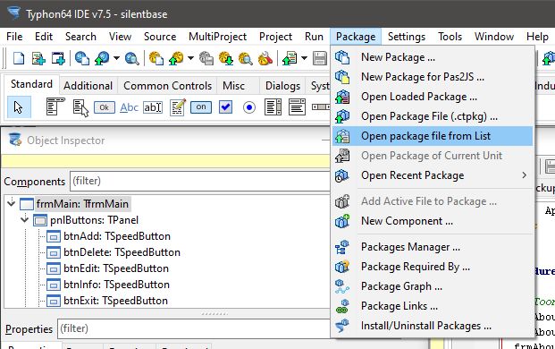Pick the TPopupMenu component icon
This screenshot has width=555, height=349.
(80, 107)
